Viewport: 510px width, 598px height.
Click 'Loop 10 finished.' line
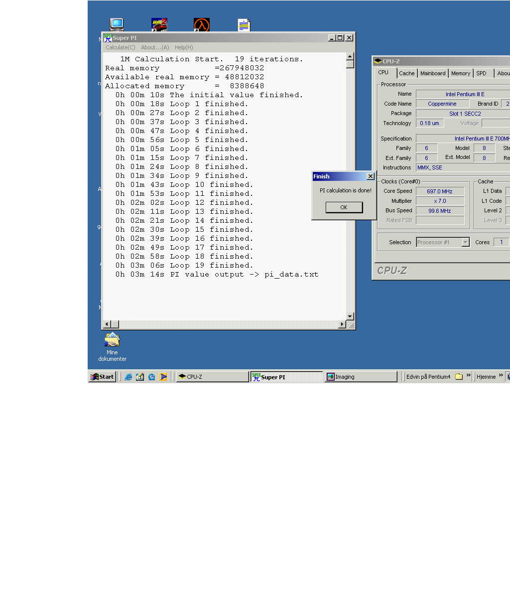pyautogui.click(x=184, y=185)
